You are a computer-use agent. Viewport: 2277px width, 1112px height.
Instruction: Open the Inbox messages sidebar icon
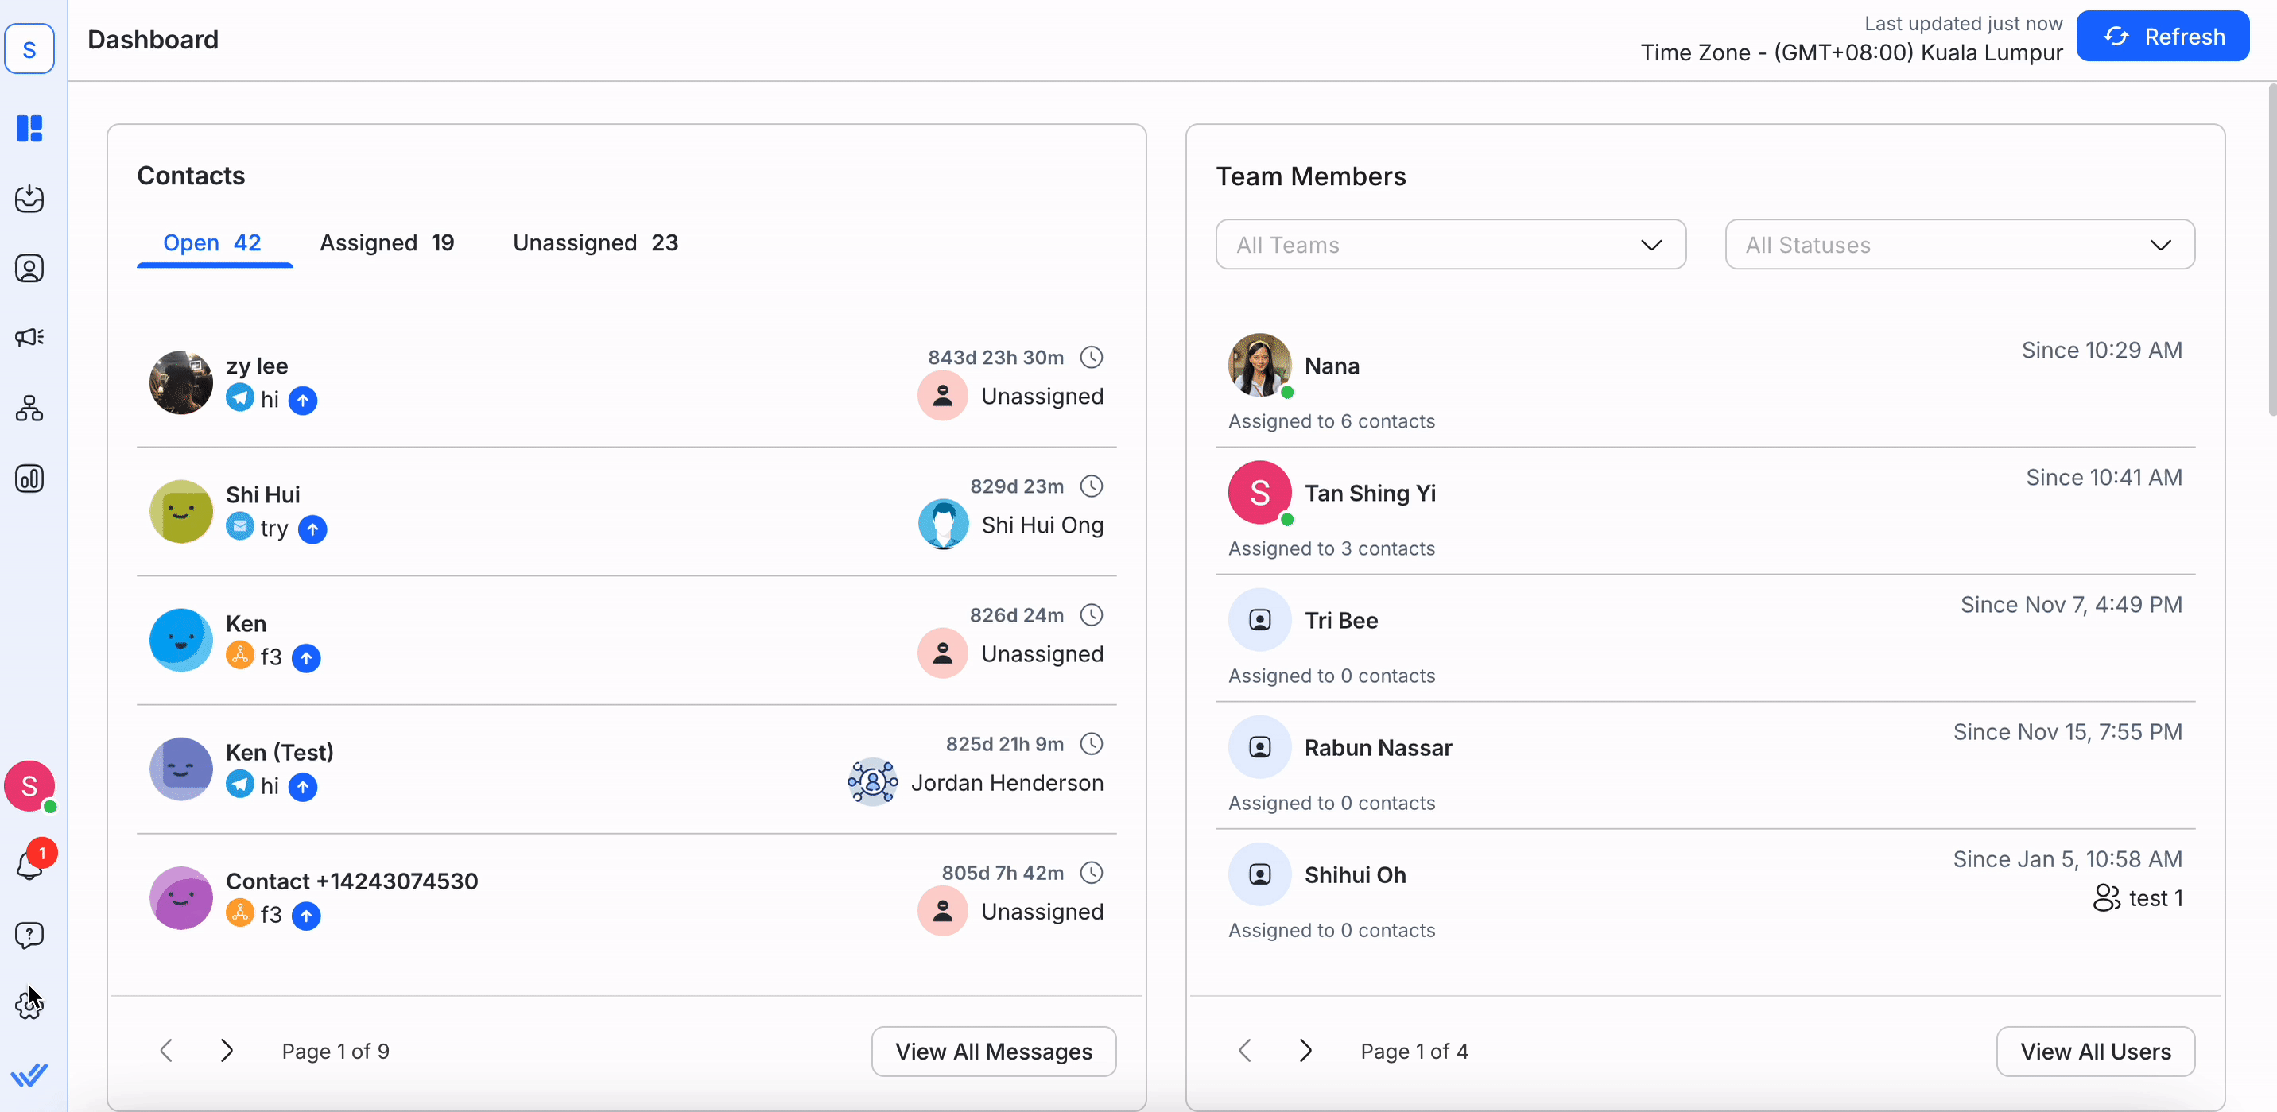click(x=29, y=198)
